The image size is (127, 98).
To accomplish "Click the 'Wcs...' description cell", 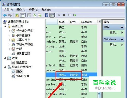I will pos(63,32).
